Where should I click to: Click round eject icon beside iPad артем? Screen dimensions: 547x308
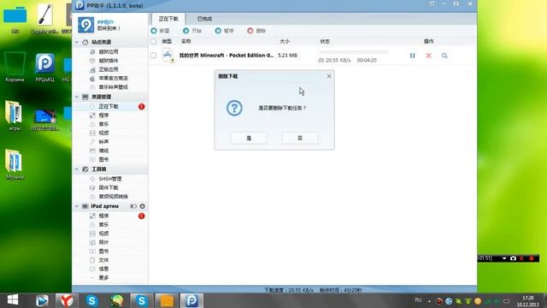tap(142, 206)
